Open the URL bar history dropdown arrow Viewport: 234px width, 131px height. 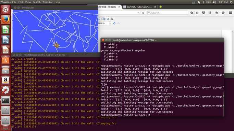[x=138, y=13]
